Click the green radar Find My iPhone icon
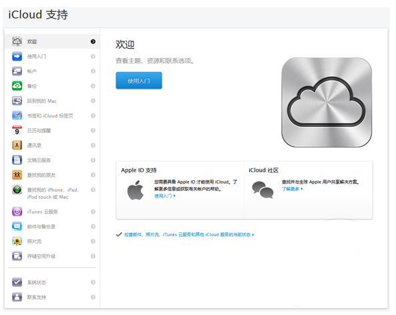This screenshot has width=396, height=315. [x=17, y=190]
